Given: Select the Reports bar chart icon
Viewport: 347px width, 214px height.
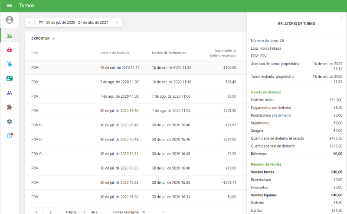Looking at the screenshot, I should [10, 35].
